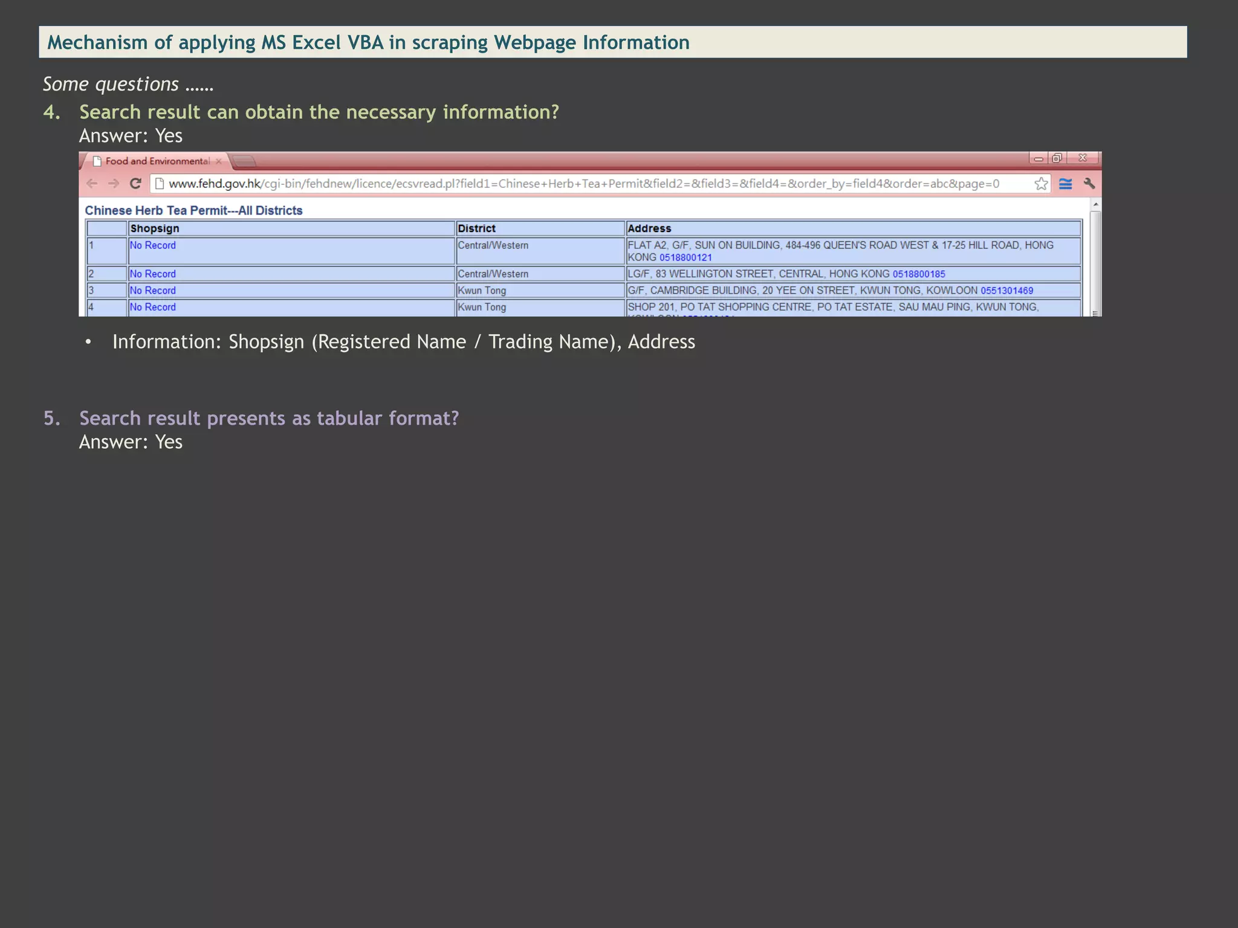This screenshot has width=1238, height=928.
Task: Click the Shopsign column header
Action: pyautogui.click(x=291, y=228)
